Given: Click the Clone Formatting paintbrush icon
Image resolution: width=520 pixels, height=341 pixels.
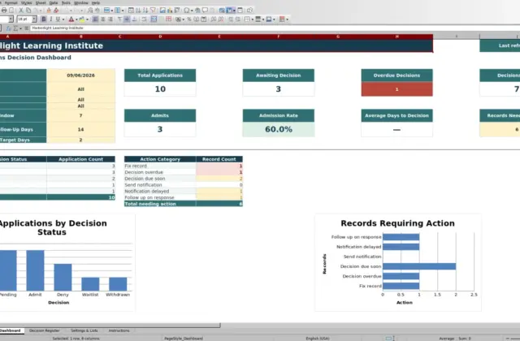Looking at the screenshot, I should pyautogui.click(x=49, y=11).
